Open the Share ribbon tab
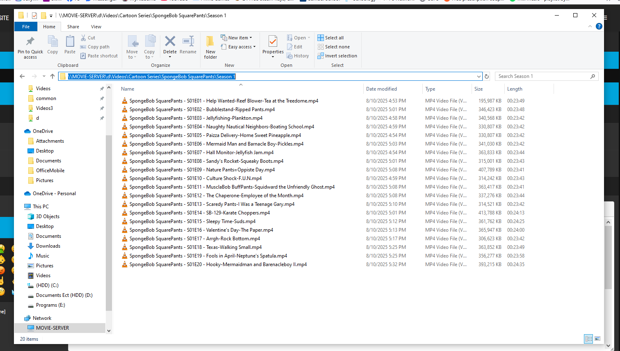The image size is (620, 351). click(x=73, y=27)
